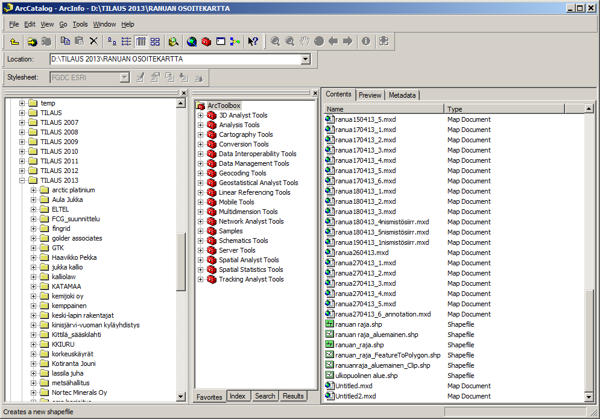Select Untitled2.mxd in the Contents list

[x=356, y=396]
